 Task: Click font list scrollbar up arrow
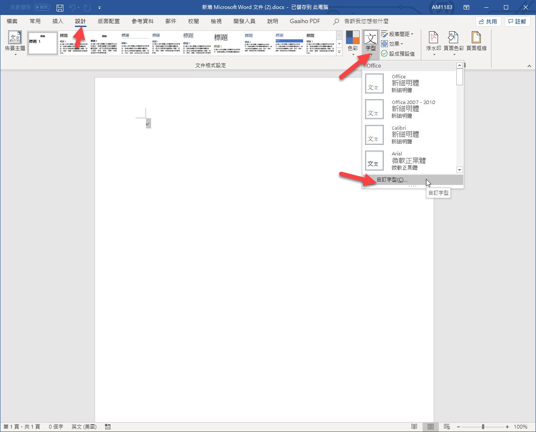459,66
